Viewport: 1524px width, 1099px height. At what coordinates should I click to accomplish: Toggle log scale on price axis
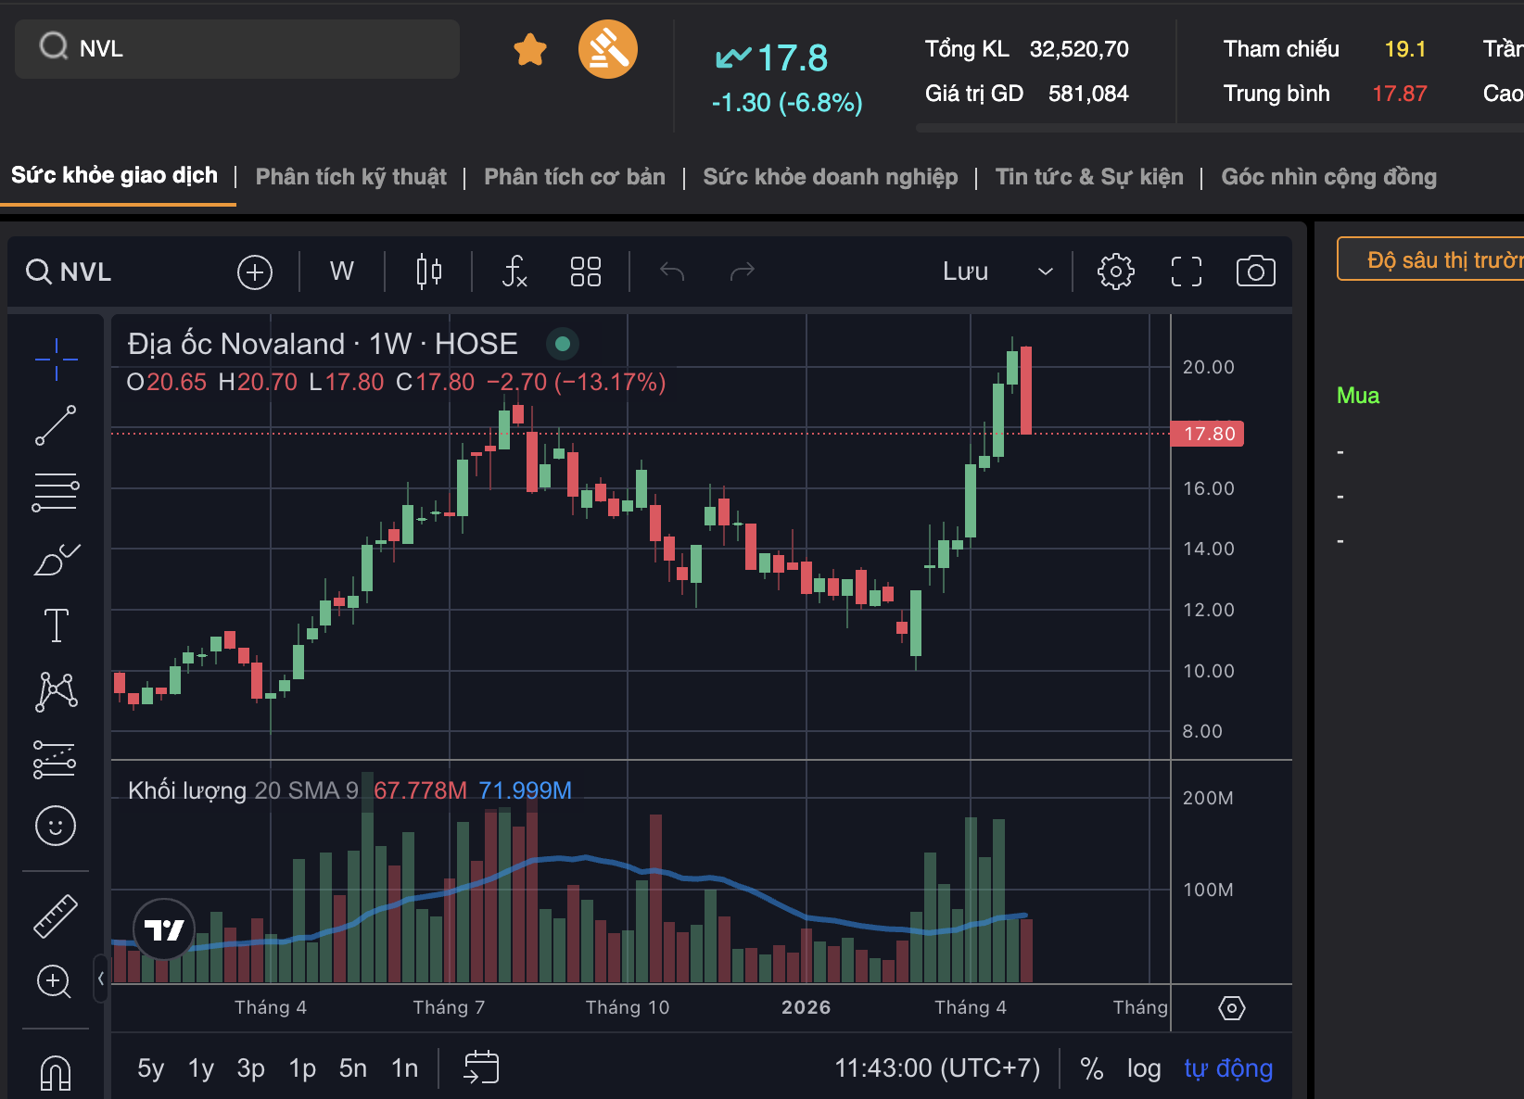[x=1144, y=1068]
